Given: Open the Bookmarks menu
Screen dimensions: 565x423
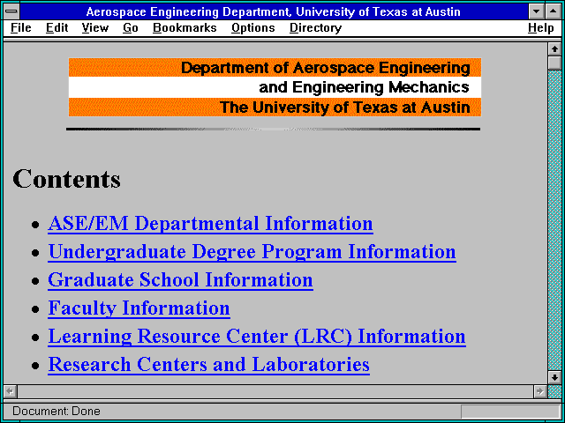Looking at the screenshot, I should tap(185, 27).
